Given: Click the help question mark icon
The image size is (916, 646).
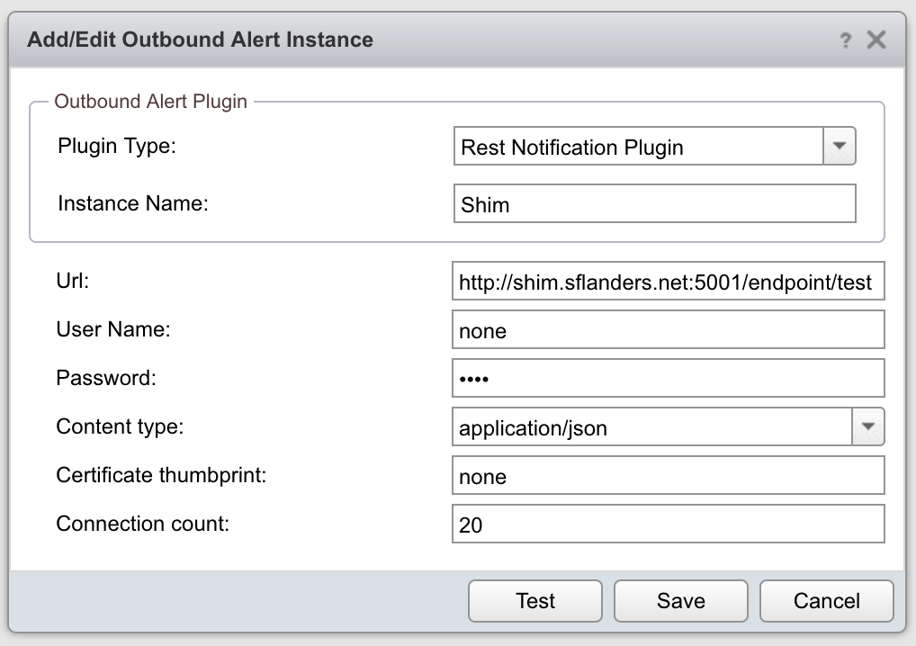Looking at the screenshot, I should coord(845,40).
